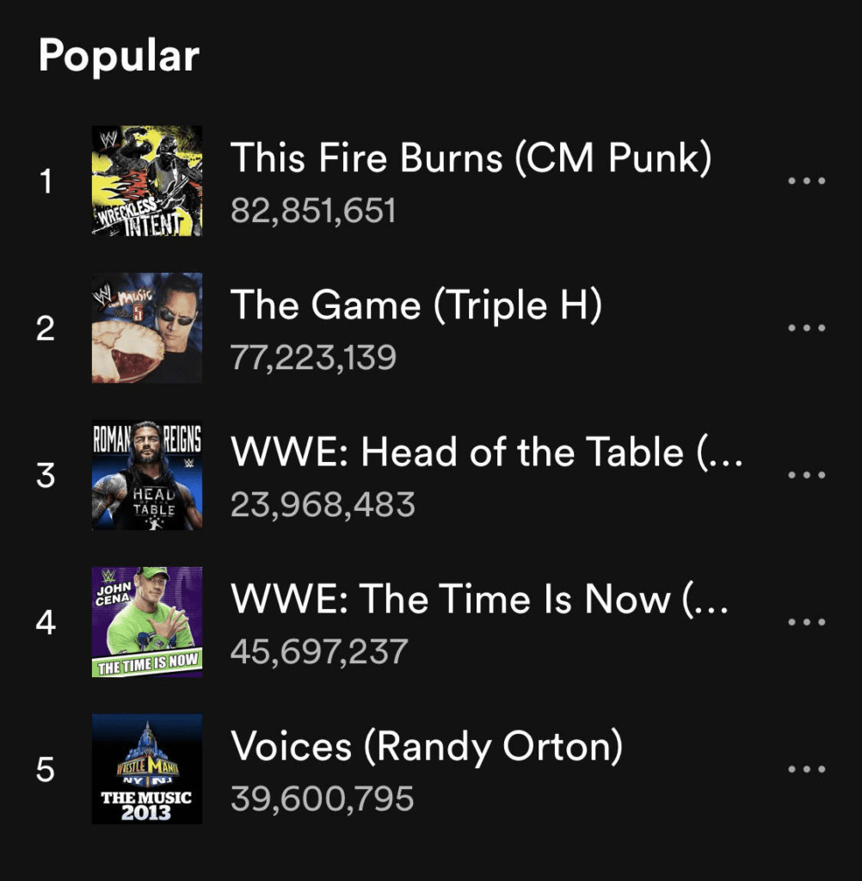
Task: Tap the WrestleMania The Music 2013 cover
Action: (147, 769)
